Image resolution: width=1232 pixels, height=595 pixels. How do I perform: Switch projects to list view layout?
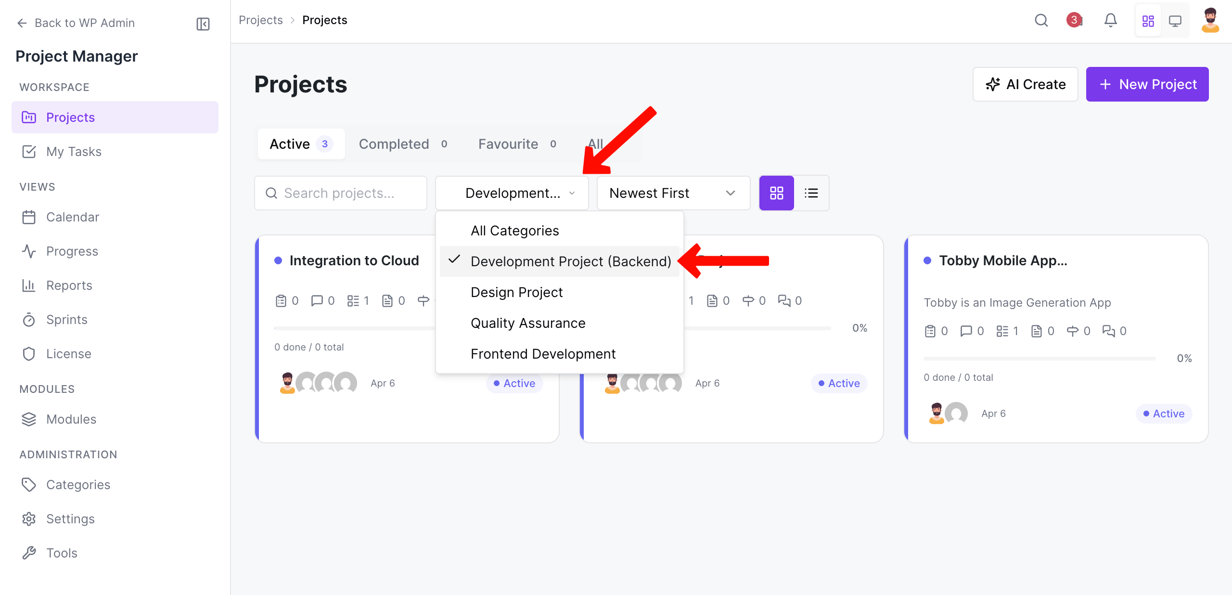coord(812,193)
